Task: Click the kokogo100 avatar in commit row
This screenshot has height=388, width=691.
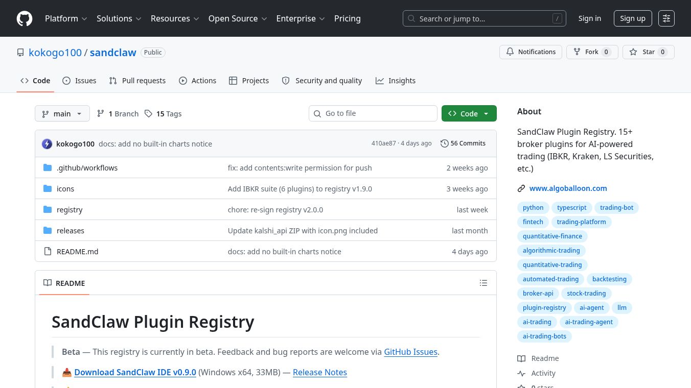Action: pos(47,144)
